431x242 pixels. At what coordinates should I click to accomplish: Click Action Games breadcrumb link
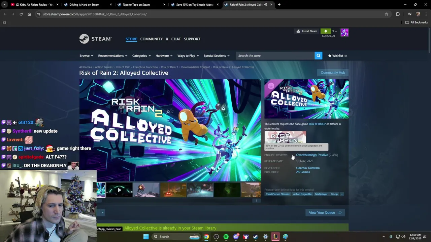pos(104,67)
